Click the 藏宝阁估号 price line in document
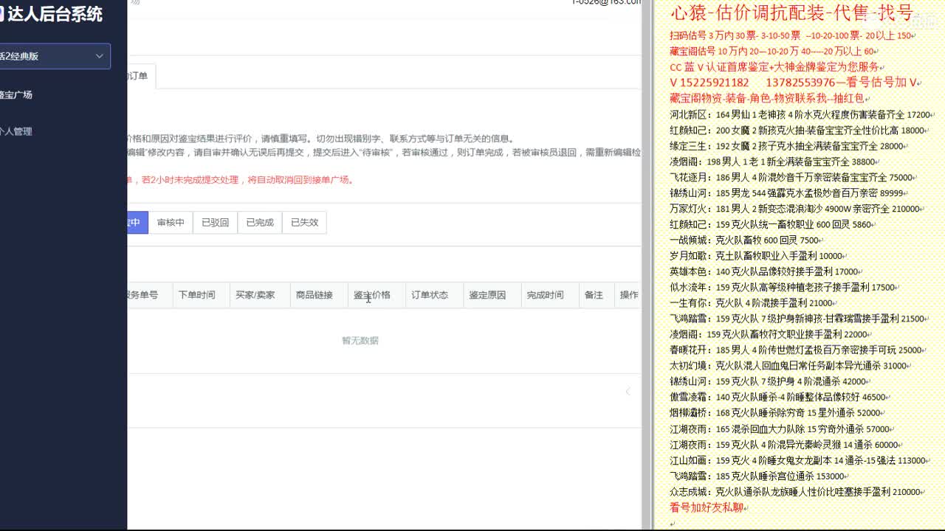Image resolution: width=945 pixels, height=531 pixels. coord(774,52)
